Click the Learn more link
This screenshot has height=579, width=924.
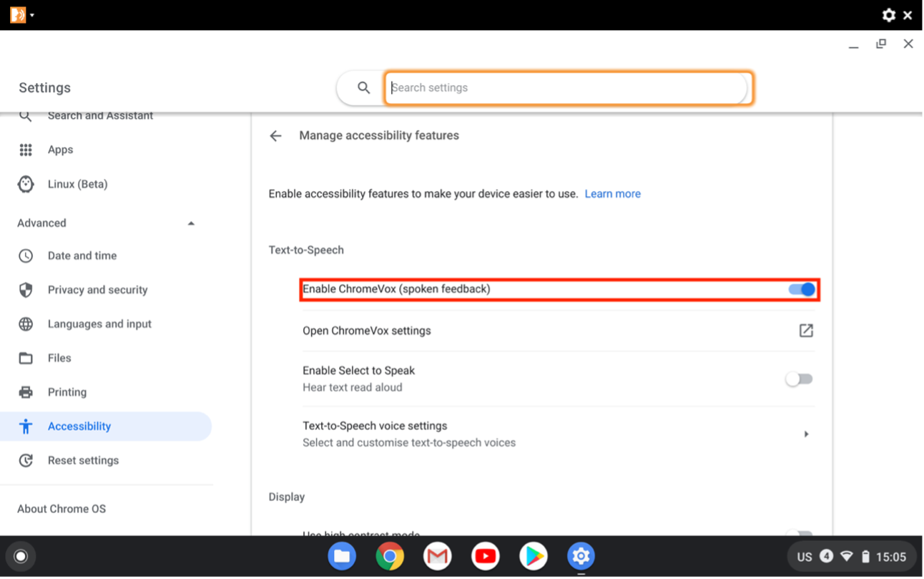tap(612, 193)
